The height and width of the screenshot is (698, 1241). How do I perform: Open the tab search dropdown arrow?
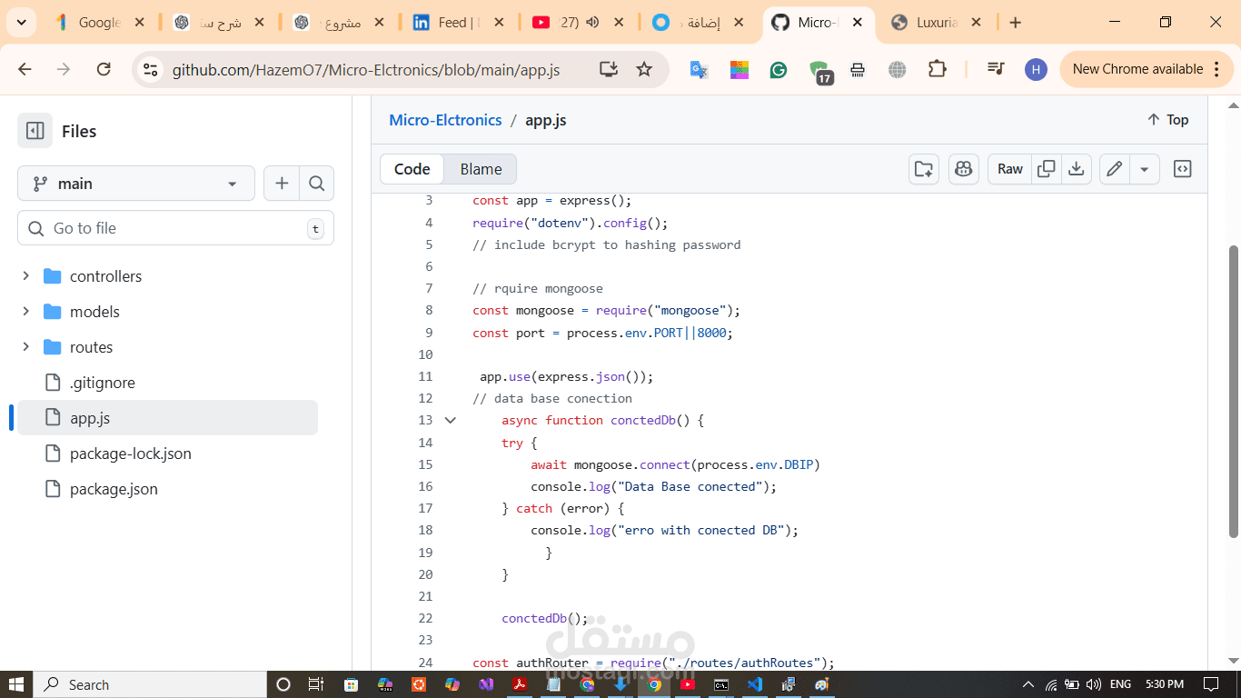[21, 23]
